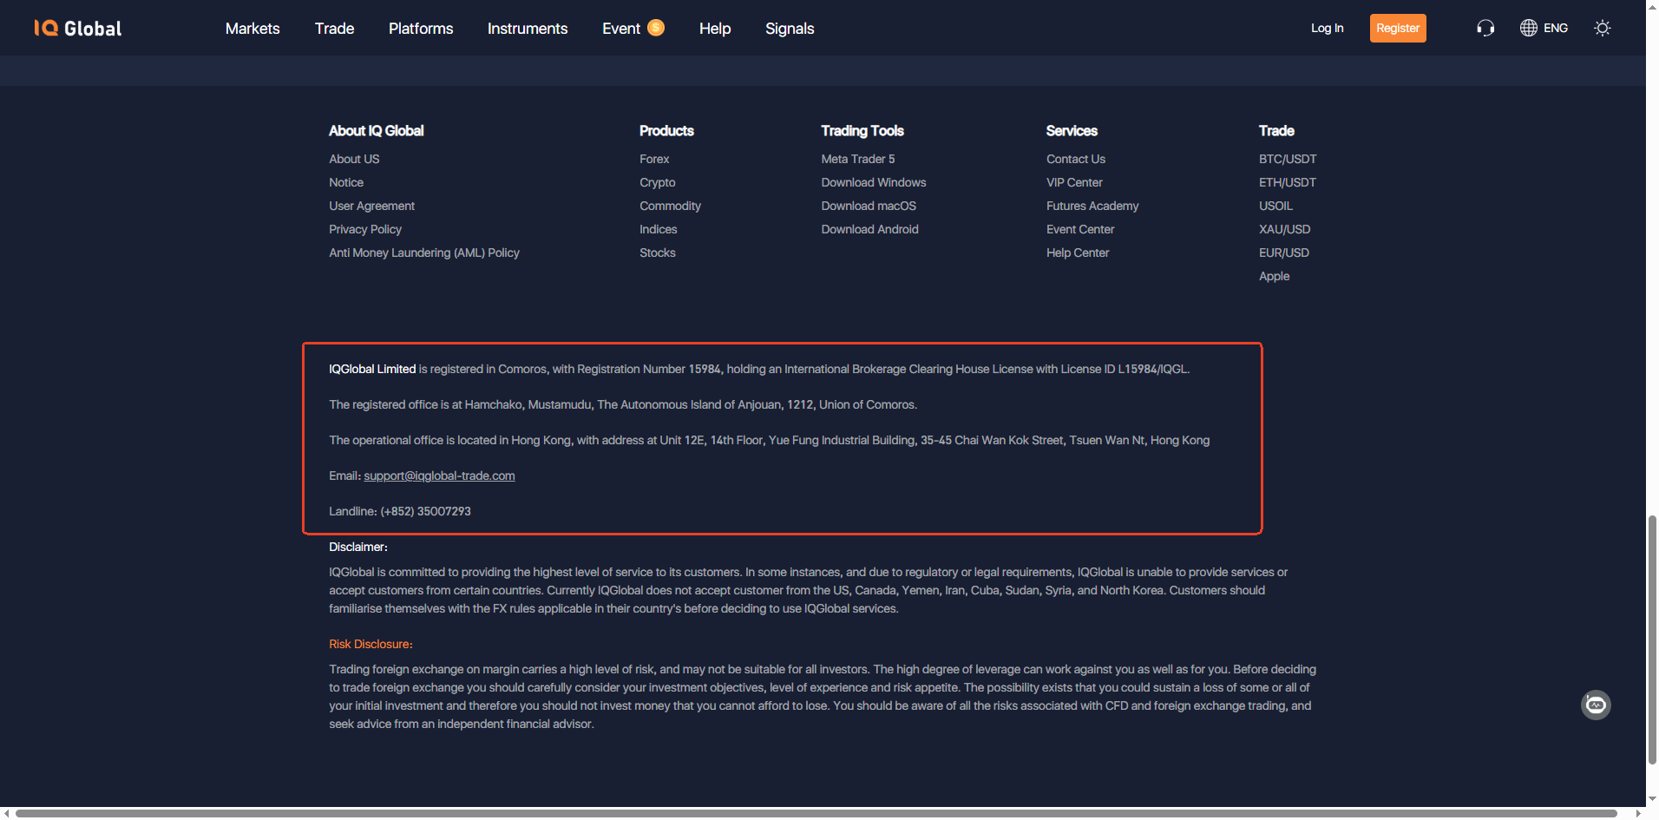1659x820 pixels.
Task: Open USOIL trade link
Action: [1275, 206]
